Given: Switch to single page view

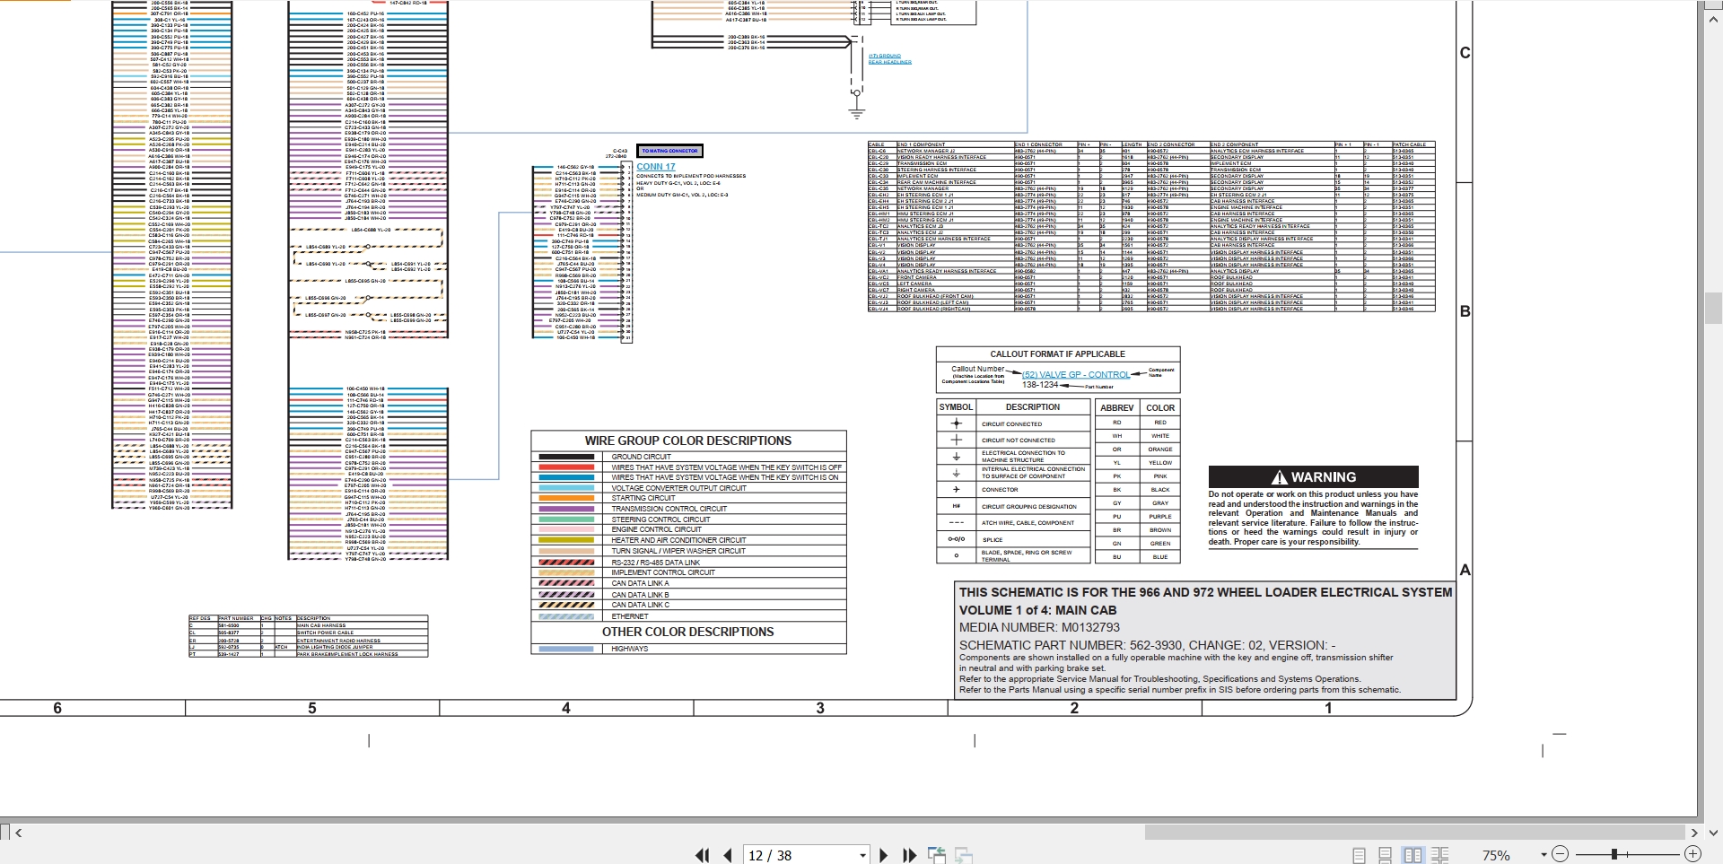Looking at the screenshot, I should (x=1359, y=855).
